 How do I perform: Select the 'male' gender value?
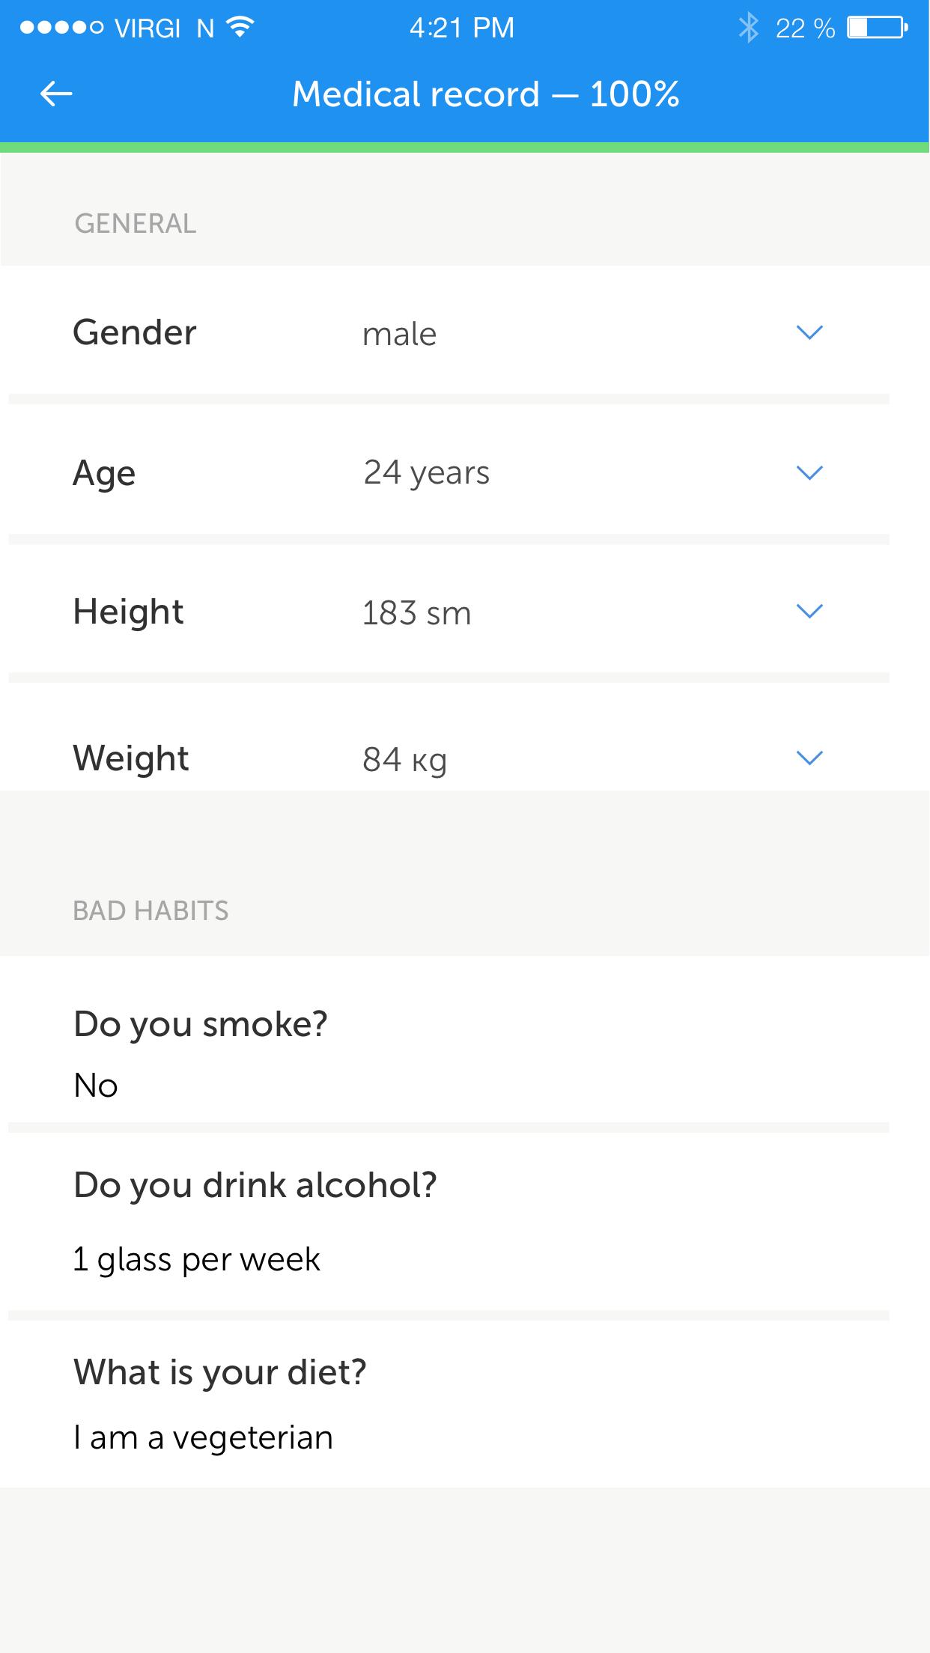[399, 334]
